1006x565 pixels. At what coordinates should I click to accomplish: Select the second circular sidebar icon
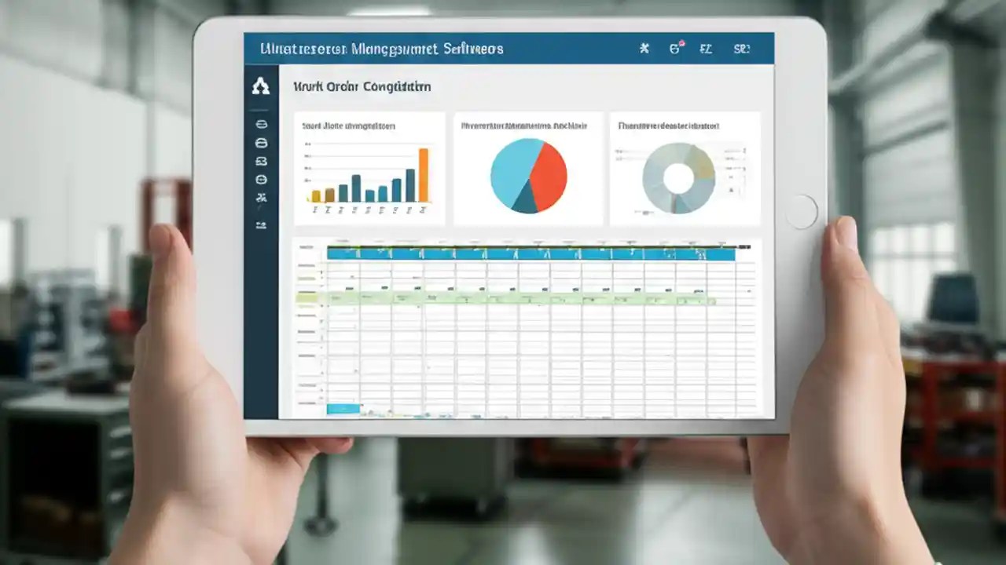tap(261, 143)
